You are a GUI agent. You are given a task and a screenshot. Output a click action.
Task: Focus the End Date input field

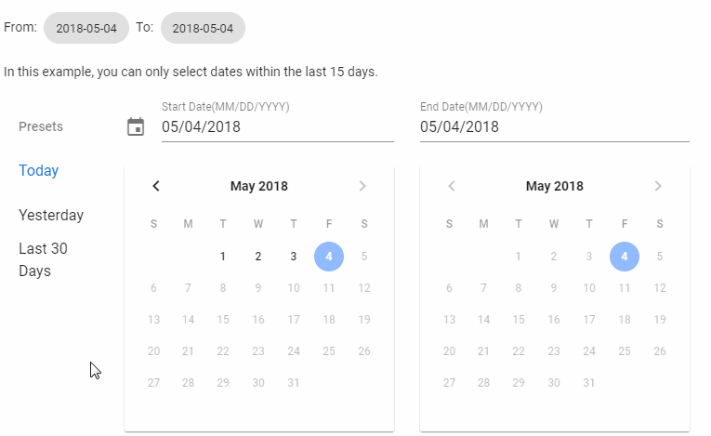(555, 126)
